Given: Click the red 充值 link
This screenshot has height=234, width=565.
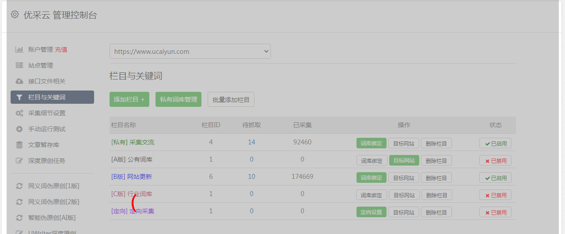Looking at the screenshot, I should pos(61,49).
